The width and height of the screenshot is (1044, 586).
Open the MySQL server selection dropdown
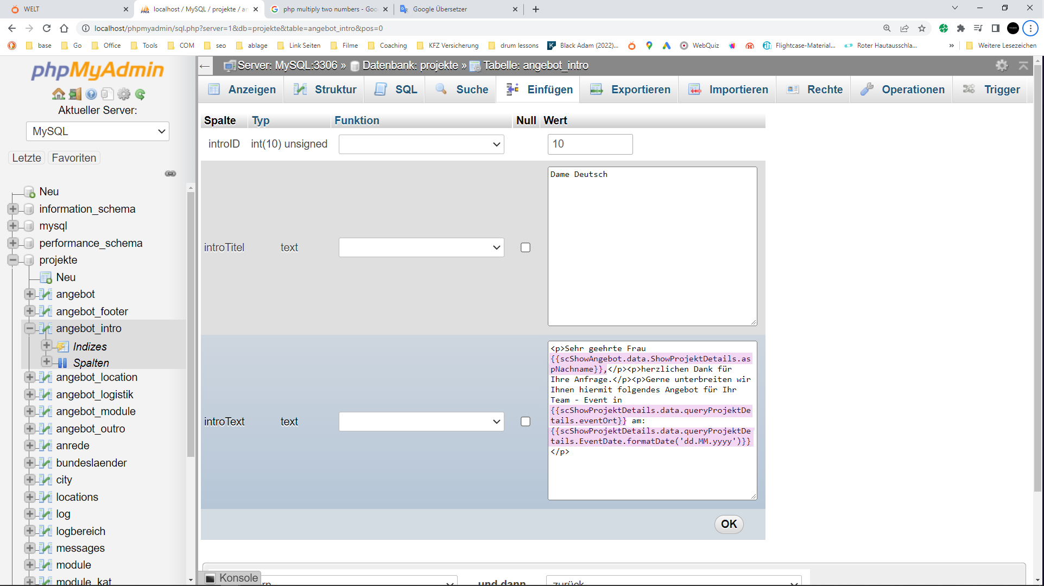click(97, 131)
